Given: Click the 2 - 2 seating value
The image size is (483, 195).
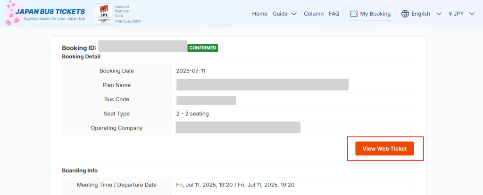Looking at the screenshot, I should (192, 114).
